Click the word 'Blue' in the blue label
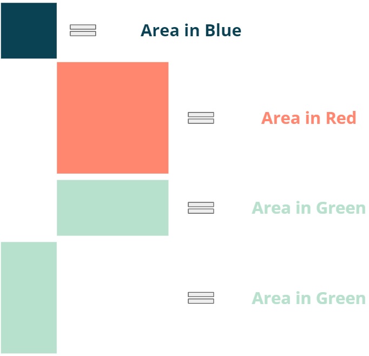Screen dimensions: 369x356 pos(223,30)
